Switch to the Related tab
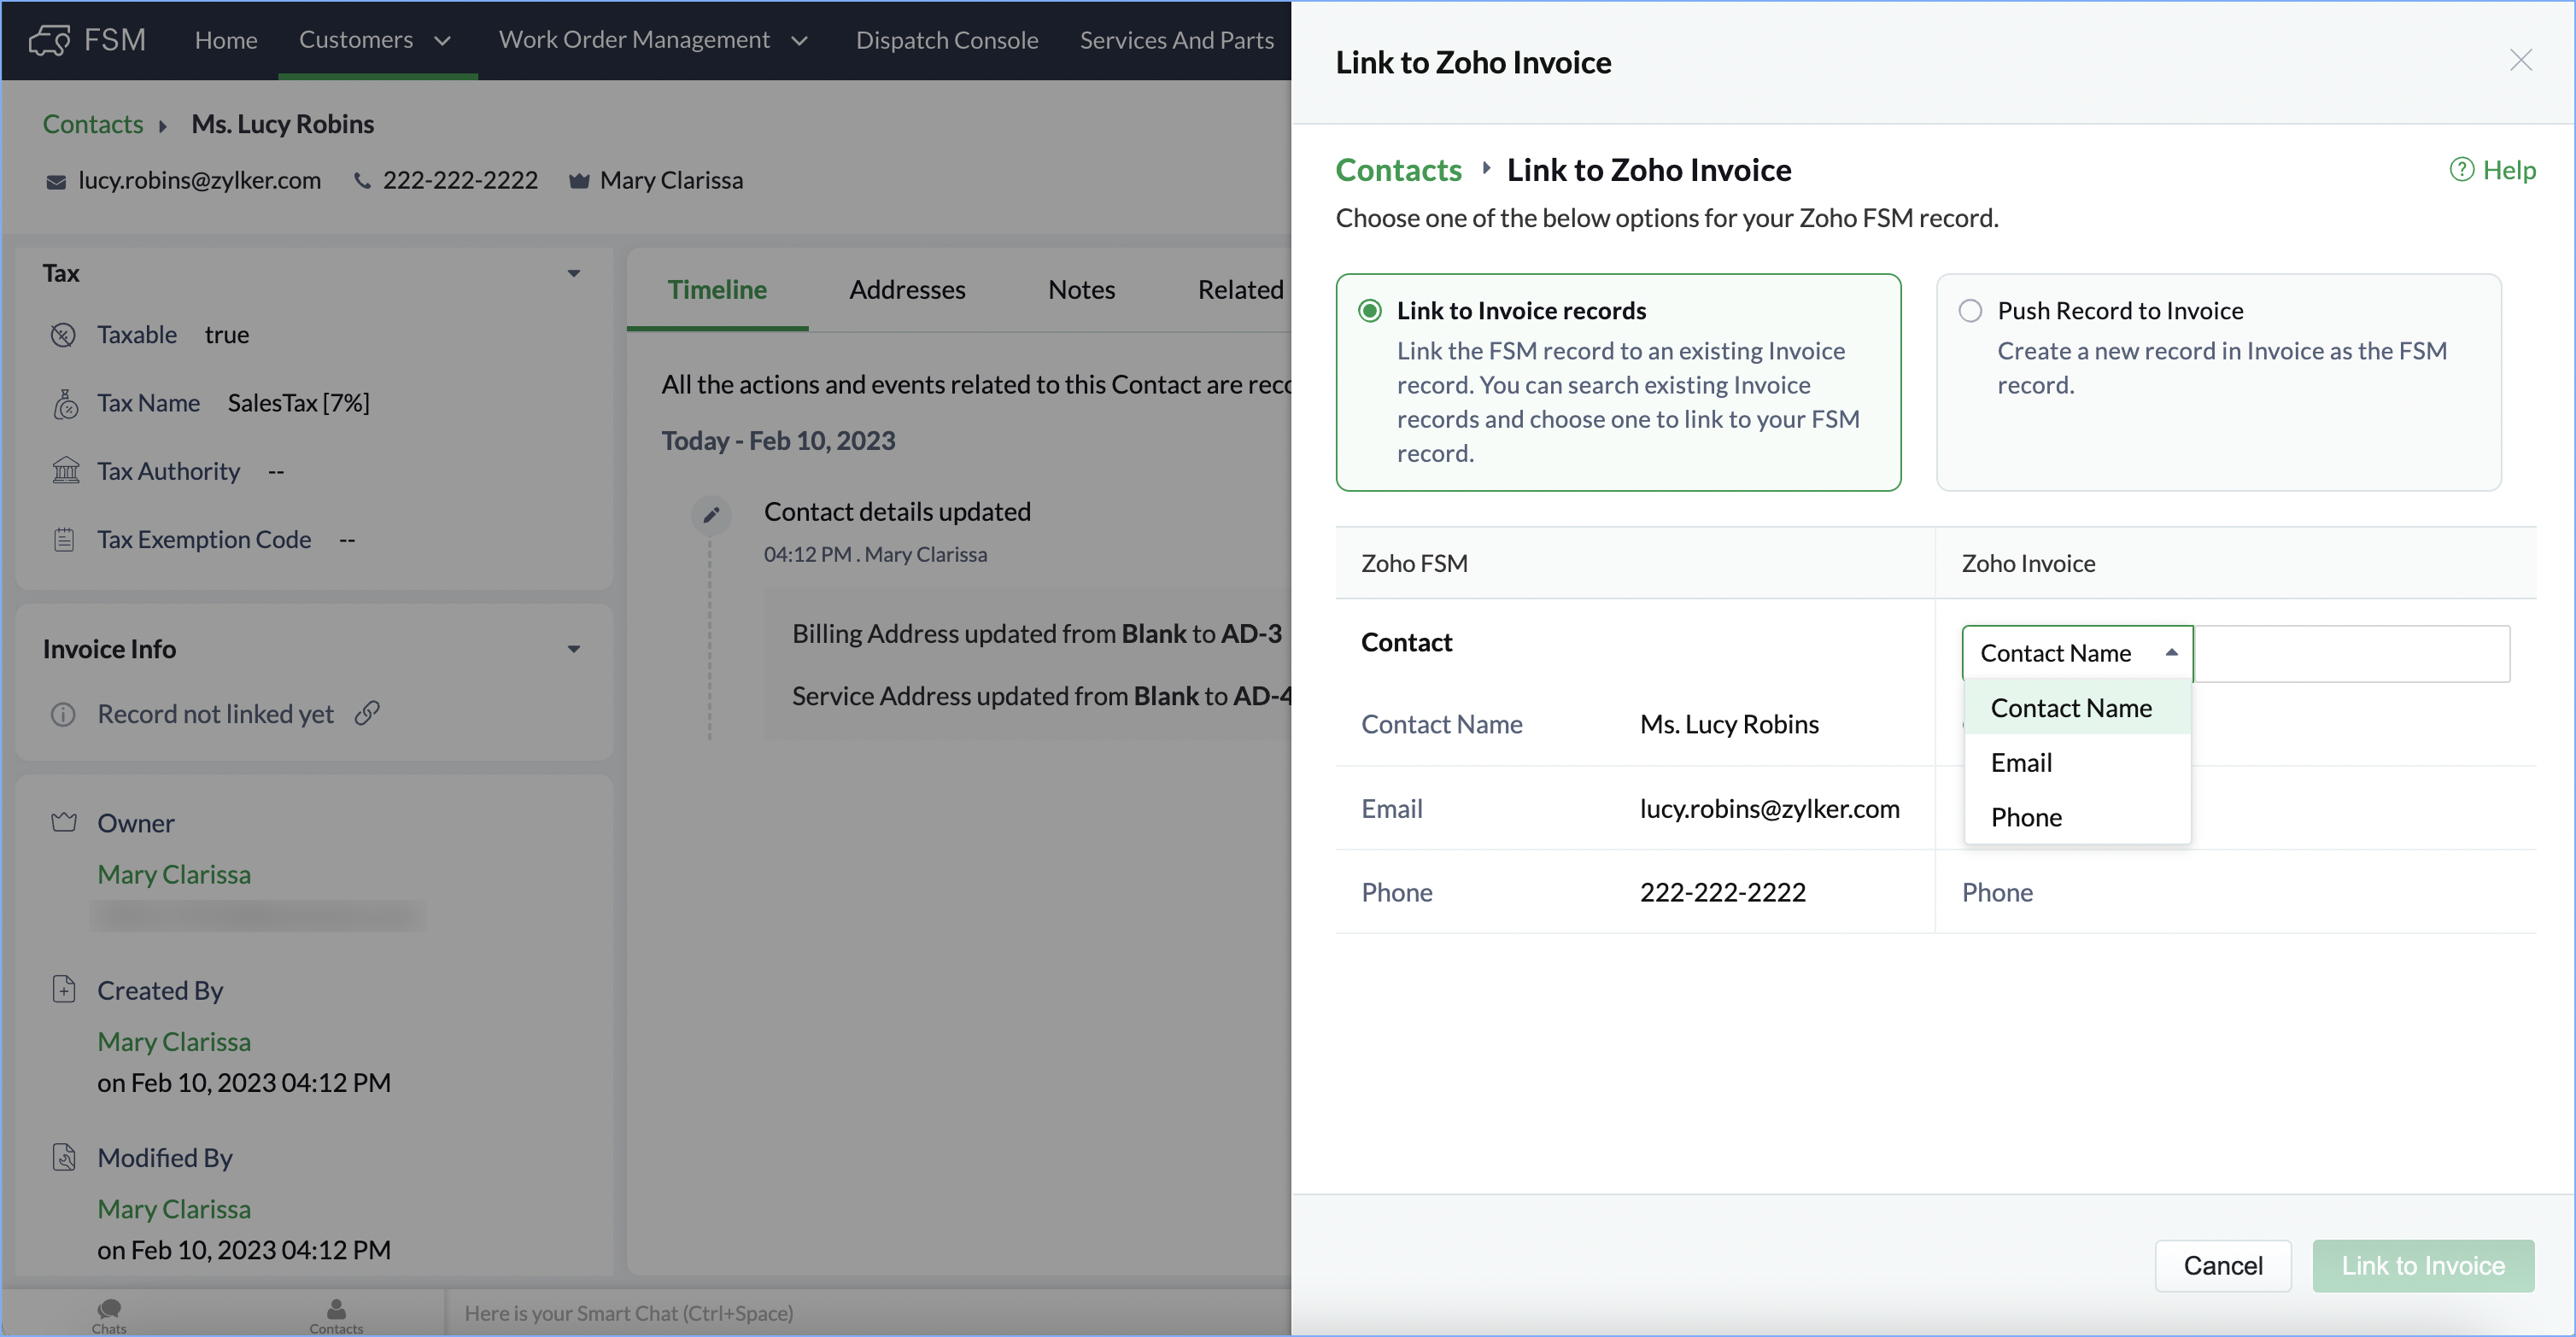 click(x=1240, y=289)
